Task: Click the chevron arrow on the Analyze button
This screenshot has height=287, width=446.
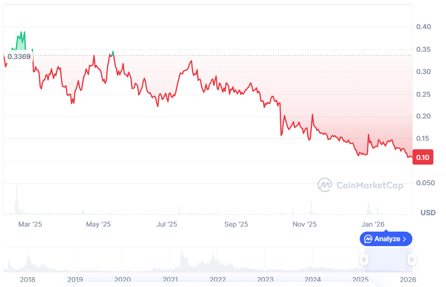Action: click(x=405, y=239)
